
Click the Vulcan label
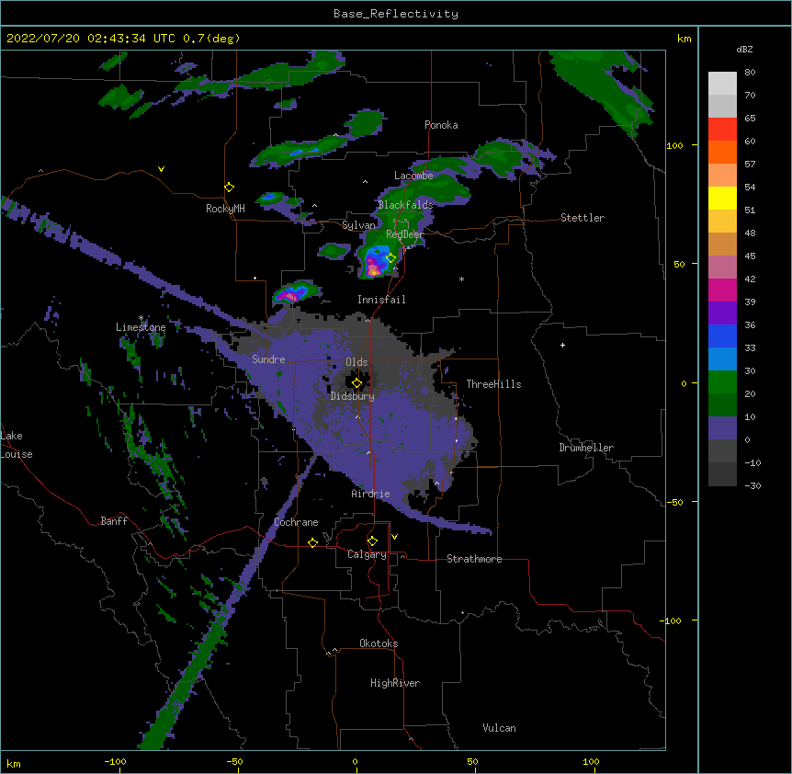(499, 728)
